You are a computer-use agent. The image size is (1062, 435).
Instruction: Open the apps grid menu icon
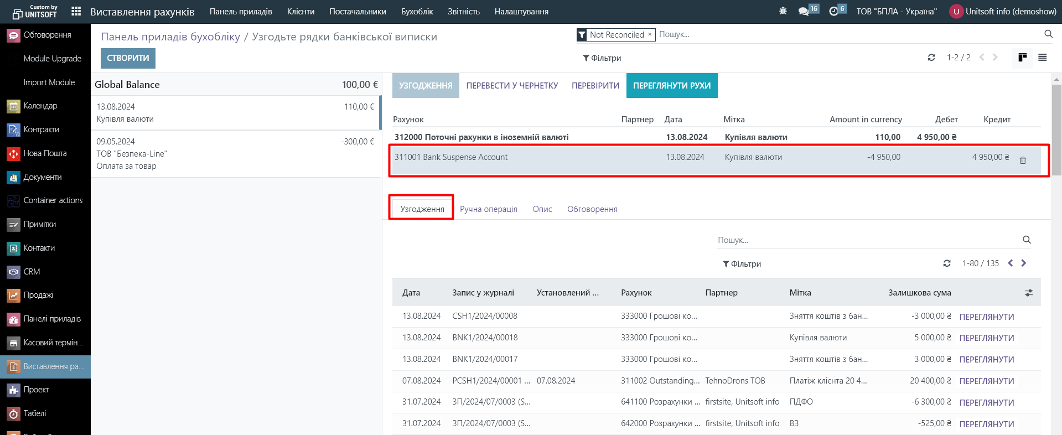coord(76,11)
